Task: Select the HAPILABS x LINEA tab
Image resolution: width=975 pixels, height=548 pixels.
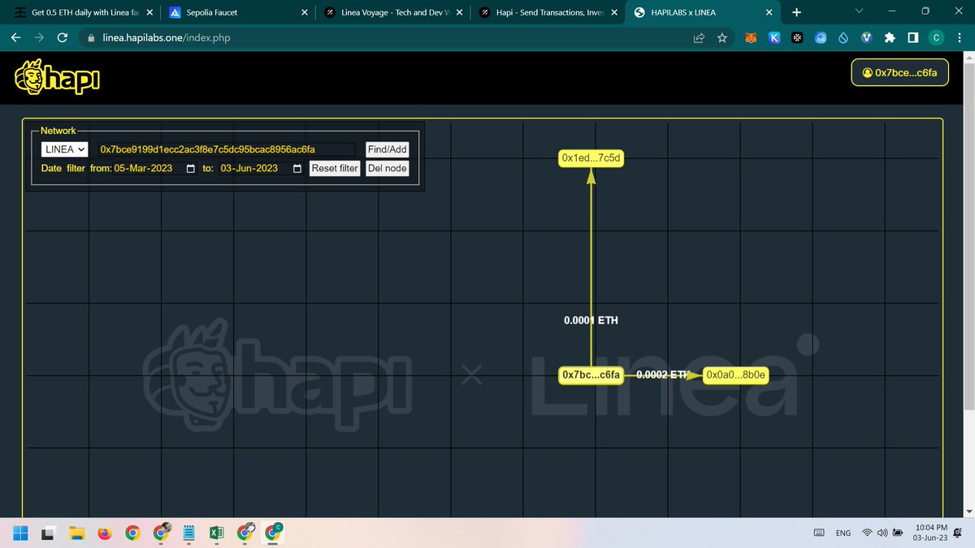Action: [x=704, y=12]
